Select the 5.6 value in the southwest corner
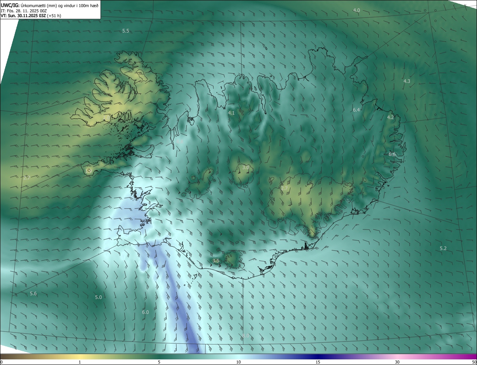The image size is (477, 365). (x=33, y=294)
